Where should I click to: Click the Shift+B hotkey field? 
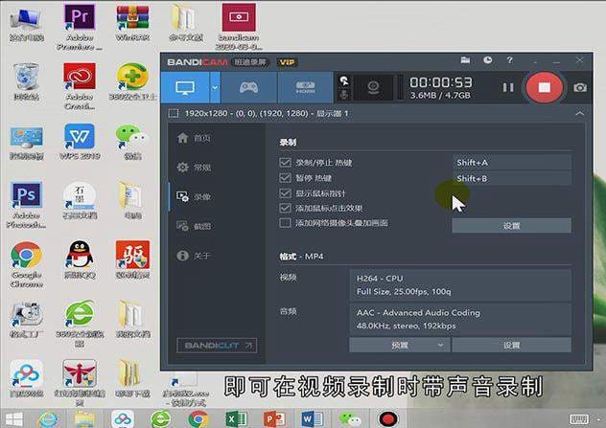(512, 178)
